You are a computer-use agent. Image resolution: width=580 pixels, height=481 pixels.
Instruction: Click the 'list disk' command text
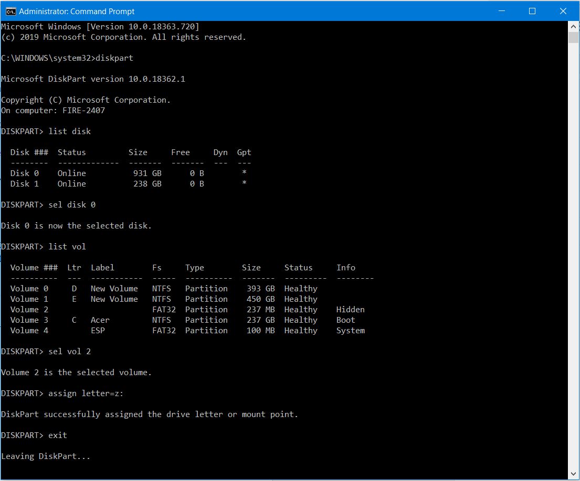pos(70,131)
